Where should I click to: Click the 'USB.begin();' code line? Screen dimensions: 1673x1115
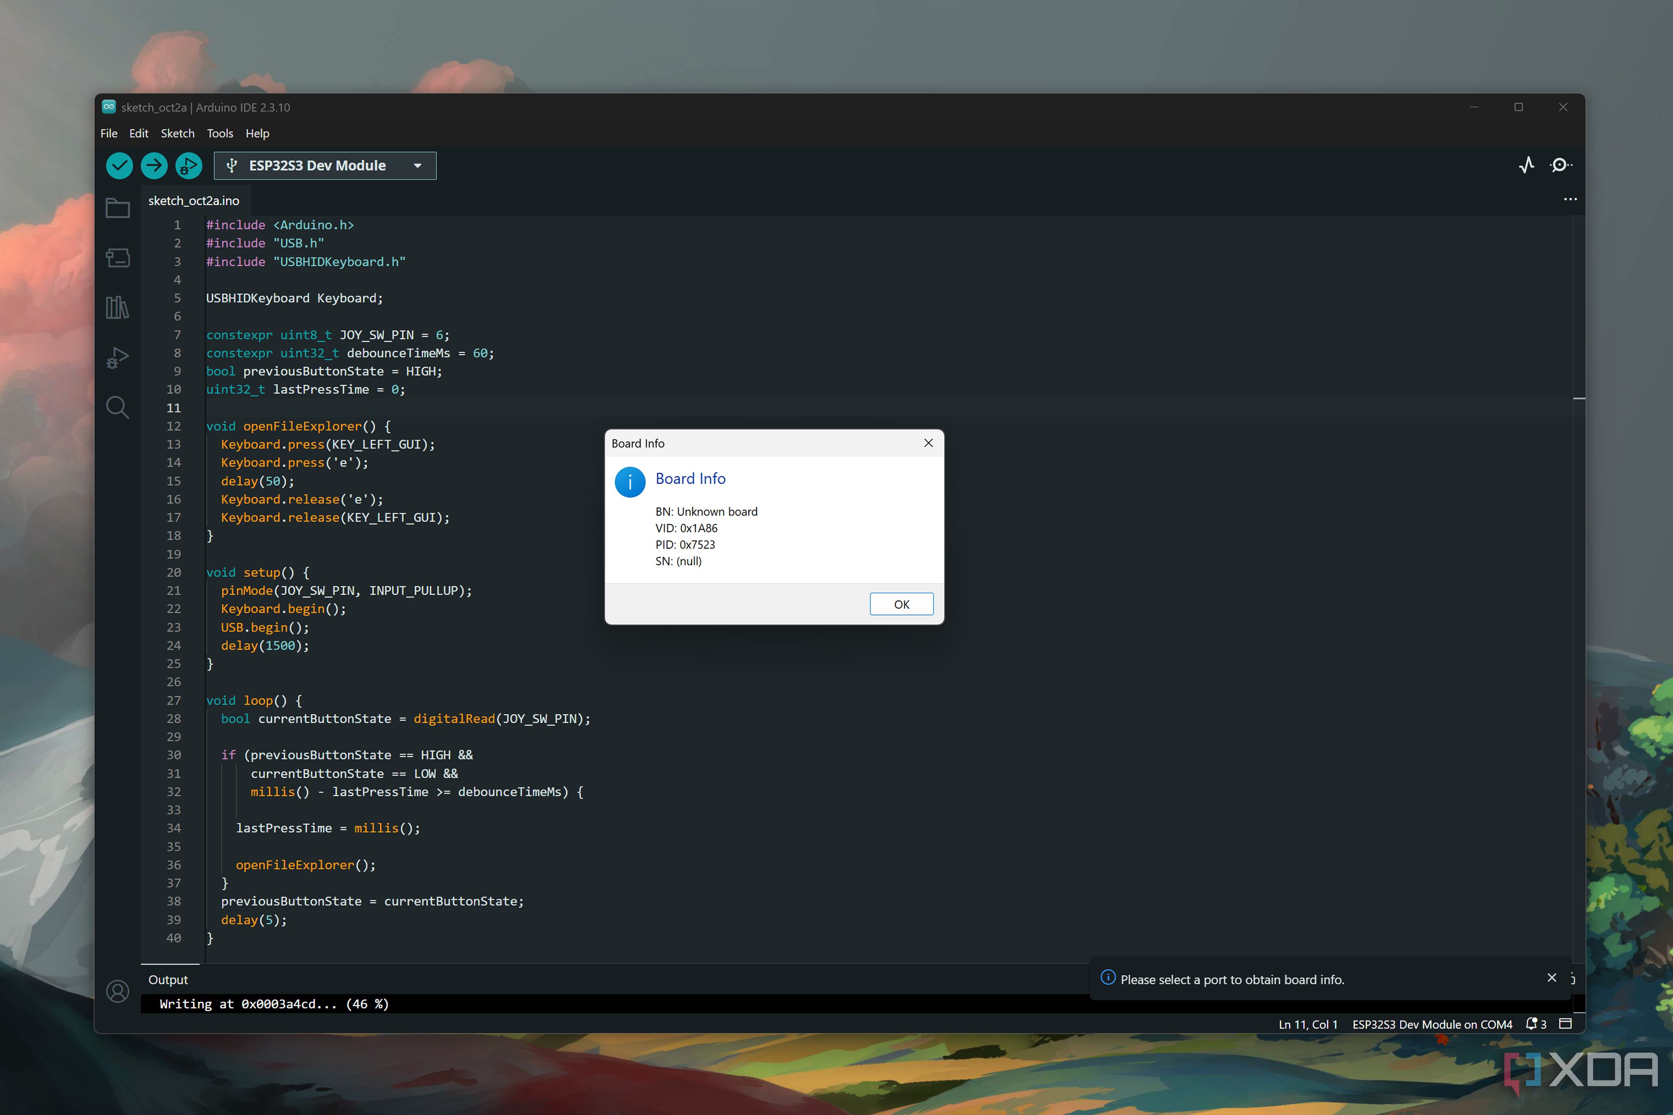(x=265, y=627)
